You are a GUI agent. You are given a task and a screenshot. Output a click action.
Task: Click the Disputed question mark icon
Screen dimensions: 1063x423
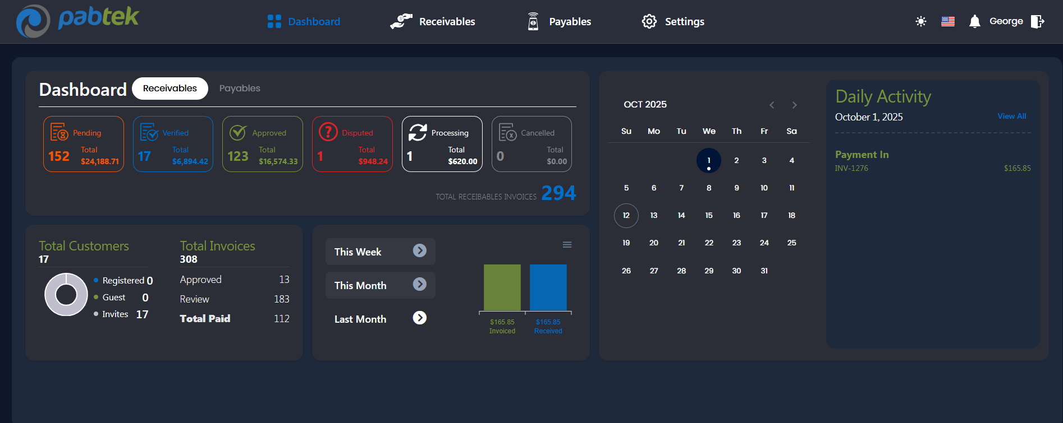point(328,132)
